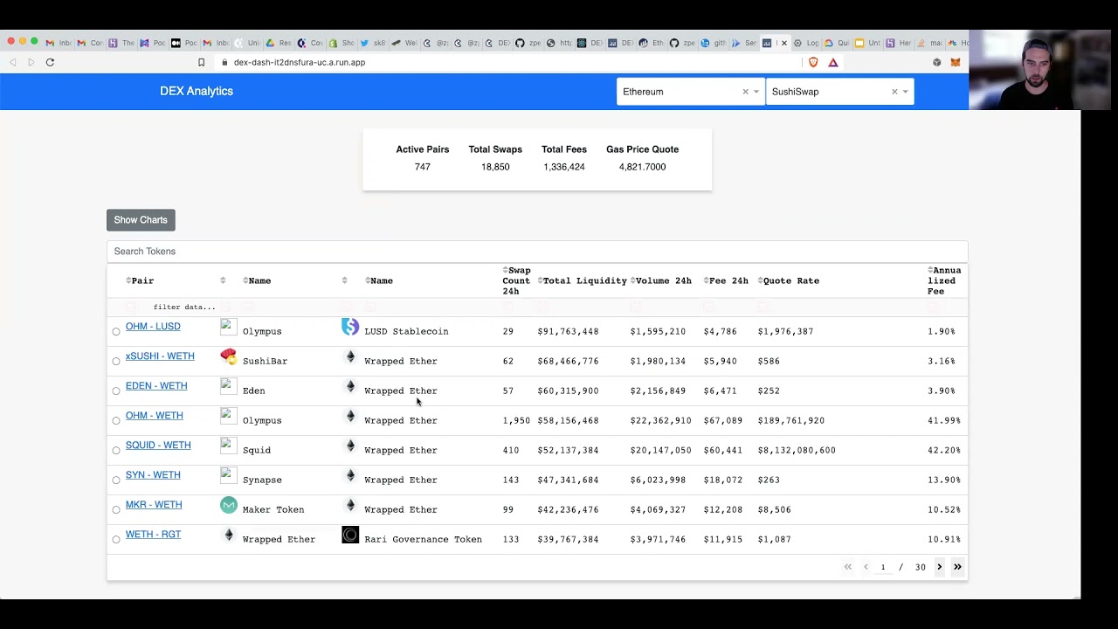Click the Synapse token image placeholder

(x=229, y=475)
